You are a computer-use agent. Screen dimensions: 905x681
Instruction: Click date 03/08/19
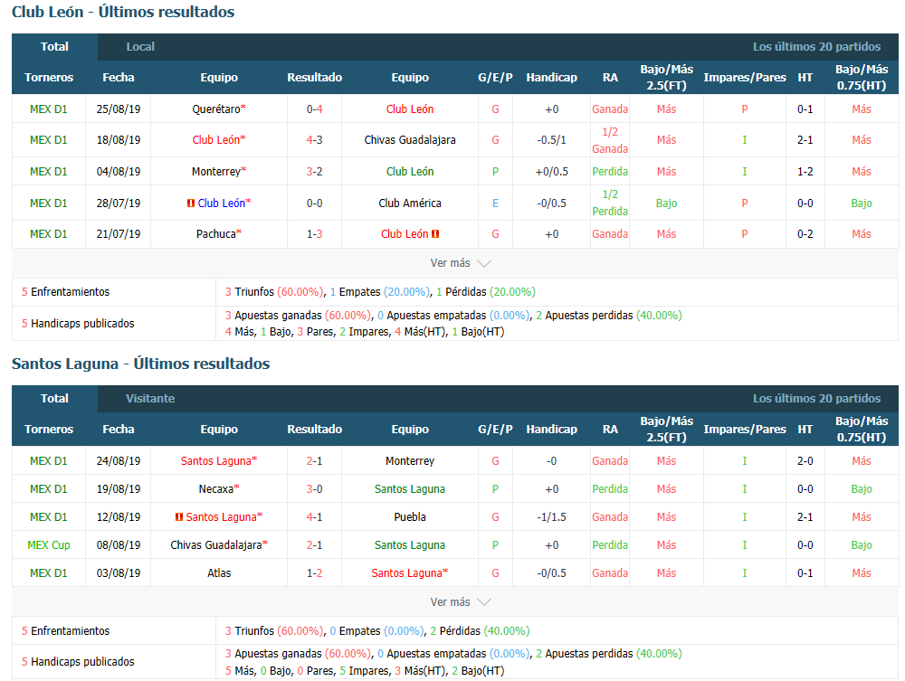pyautogui.click(x=119, y=573)
